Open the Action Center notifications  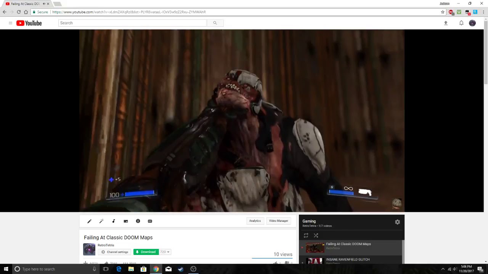[480, 269]
